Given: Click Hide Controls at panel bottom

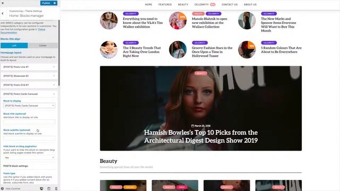Looking at the screenshot, I should tap(11, 189).
